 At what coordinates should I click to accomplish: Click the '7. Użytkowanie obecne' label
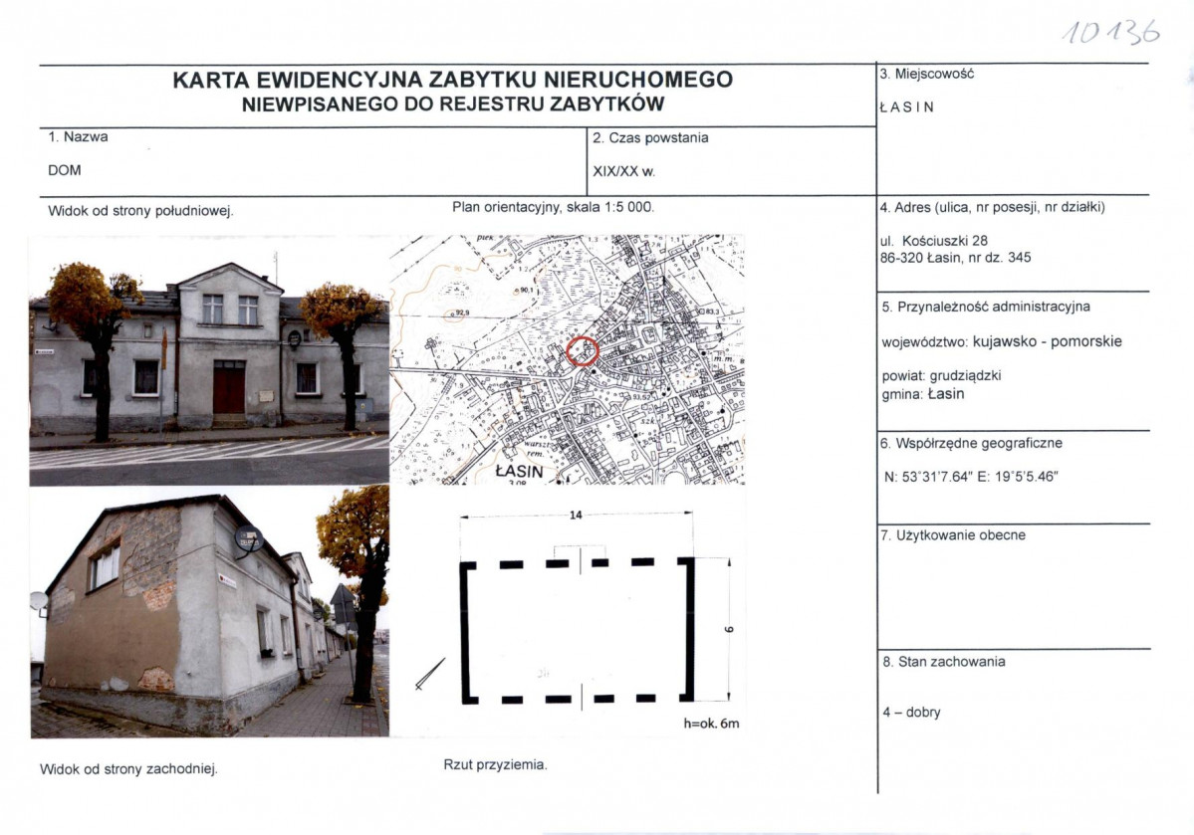(x=953, y=535)
